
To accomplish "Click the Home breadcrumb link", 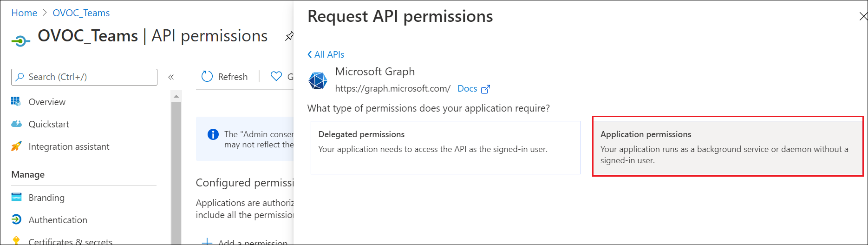I will tap(24, 13).
